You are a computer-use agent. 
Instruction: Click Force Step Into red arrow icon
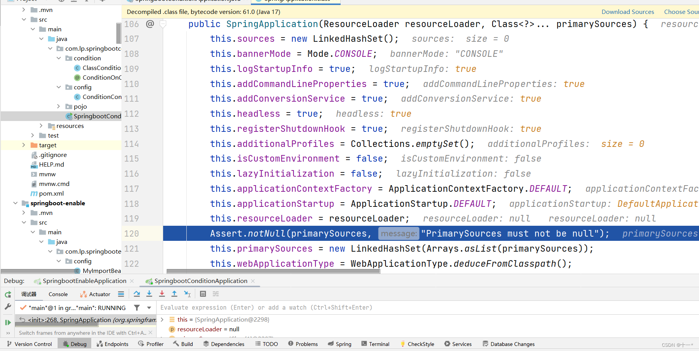162,294
